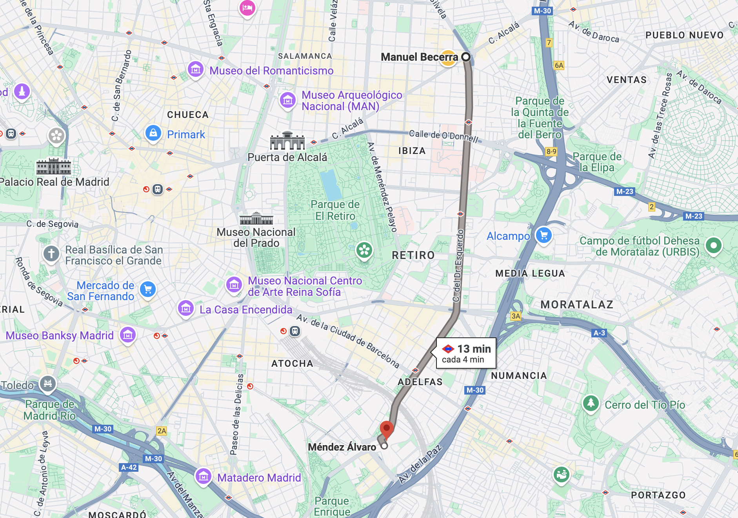Click the 13 min route time box
The width and height of the screenshot is (738, 518).
(466, 353)
